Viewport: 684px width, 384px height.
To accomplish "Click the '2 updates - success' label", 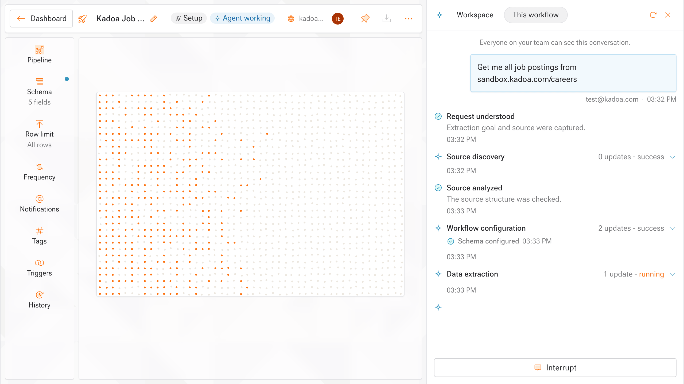I will (631, 228).
